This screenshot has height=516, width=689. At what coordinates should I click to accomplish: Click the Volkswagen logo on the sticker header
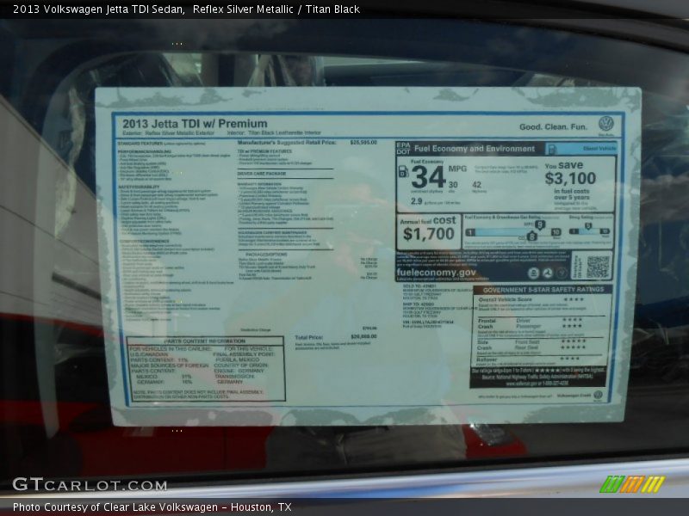pyautogui.click(x=606, y=123)
